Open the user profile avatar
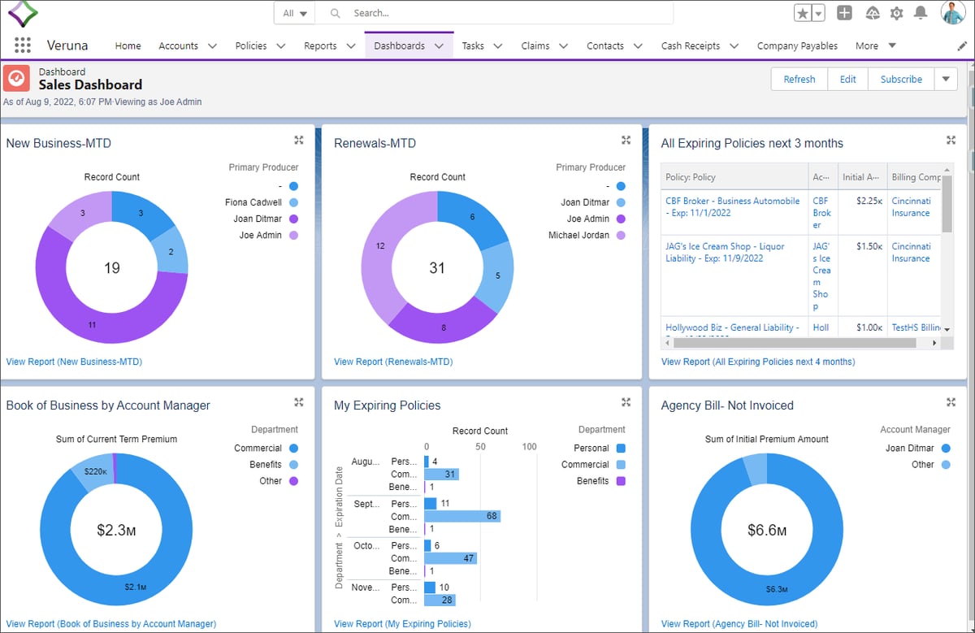The image size is (975, 633). click(952, 13)
